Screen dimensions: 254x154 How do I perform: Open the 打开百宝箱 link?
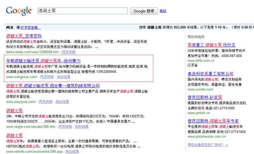click(x=31, y=28)
